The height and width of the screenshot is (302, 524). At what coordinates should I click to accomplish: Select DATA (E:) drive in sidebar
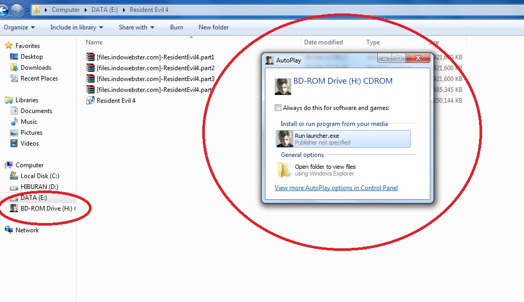[x=34, y=198]
